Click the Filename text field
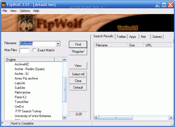The image size is (175, 127). click(38, 44)
